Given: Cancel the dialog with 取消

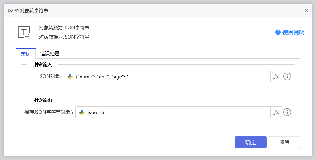Looking at the screenshot, I should pyautogui.click(x=284, y=142).
